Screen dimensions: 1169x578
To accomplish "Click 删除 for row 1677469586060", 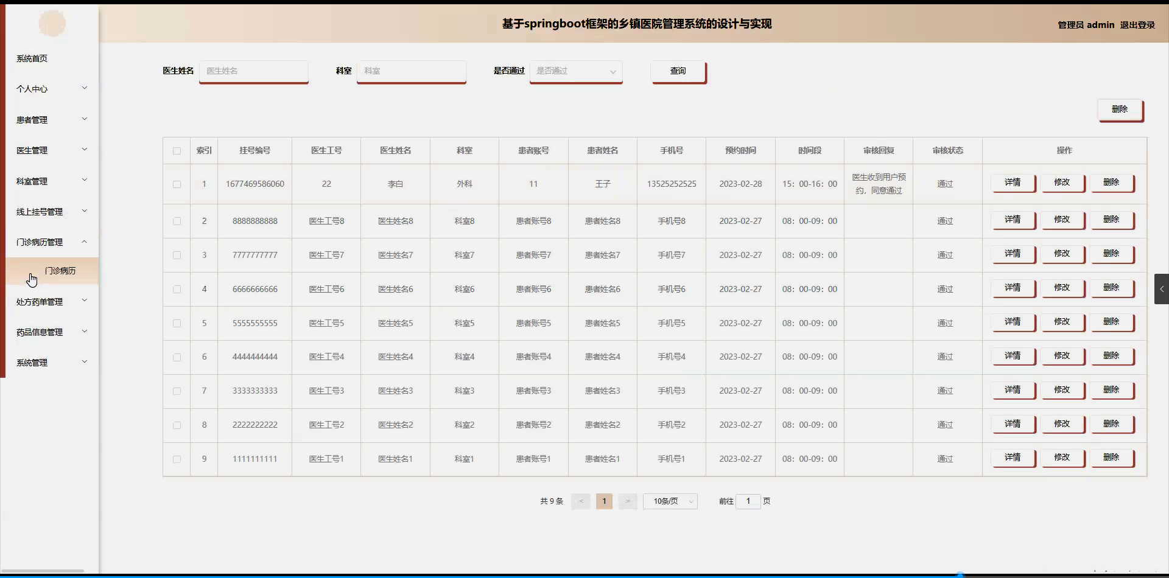I will point(1112,183).
